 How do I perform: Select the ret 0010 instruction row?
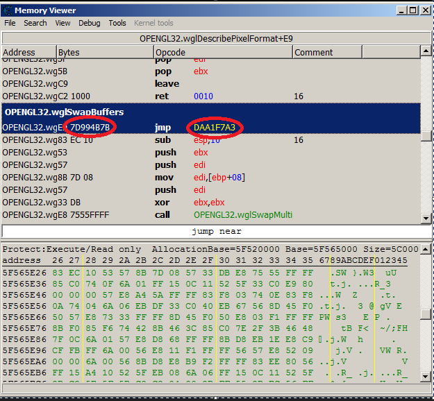[x=208, y=96]
